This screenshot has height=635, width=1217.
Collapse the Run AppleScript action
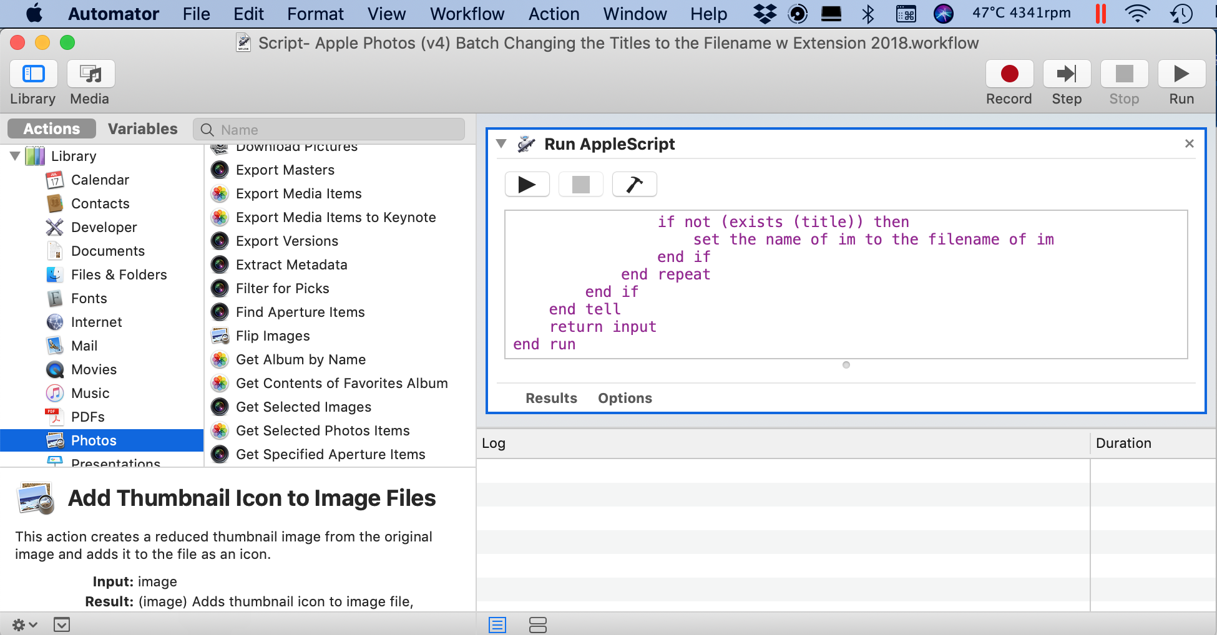(501, 144)
